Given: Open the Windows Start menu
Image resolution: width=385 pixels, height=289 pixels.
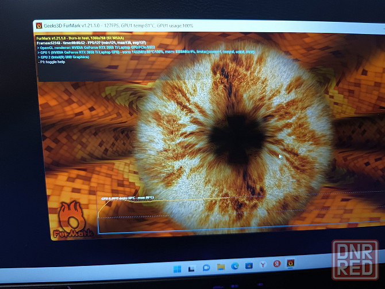Looking at the screenshot, I should point(177,269).
